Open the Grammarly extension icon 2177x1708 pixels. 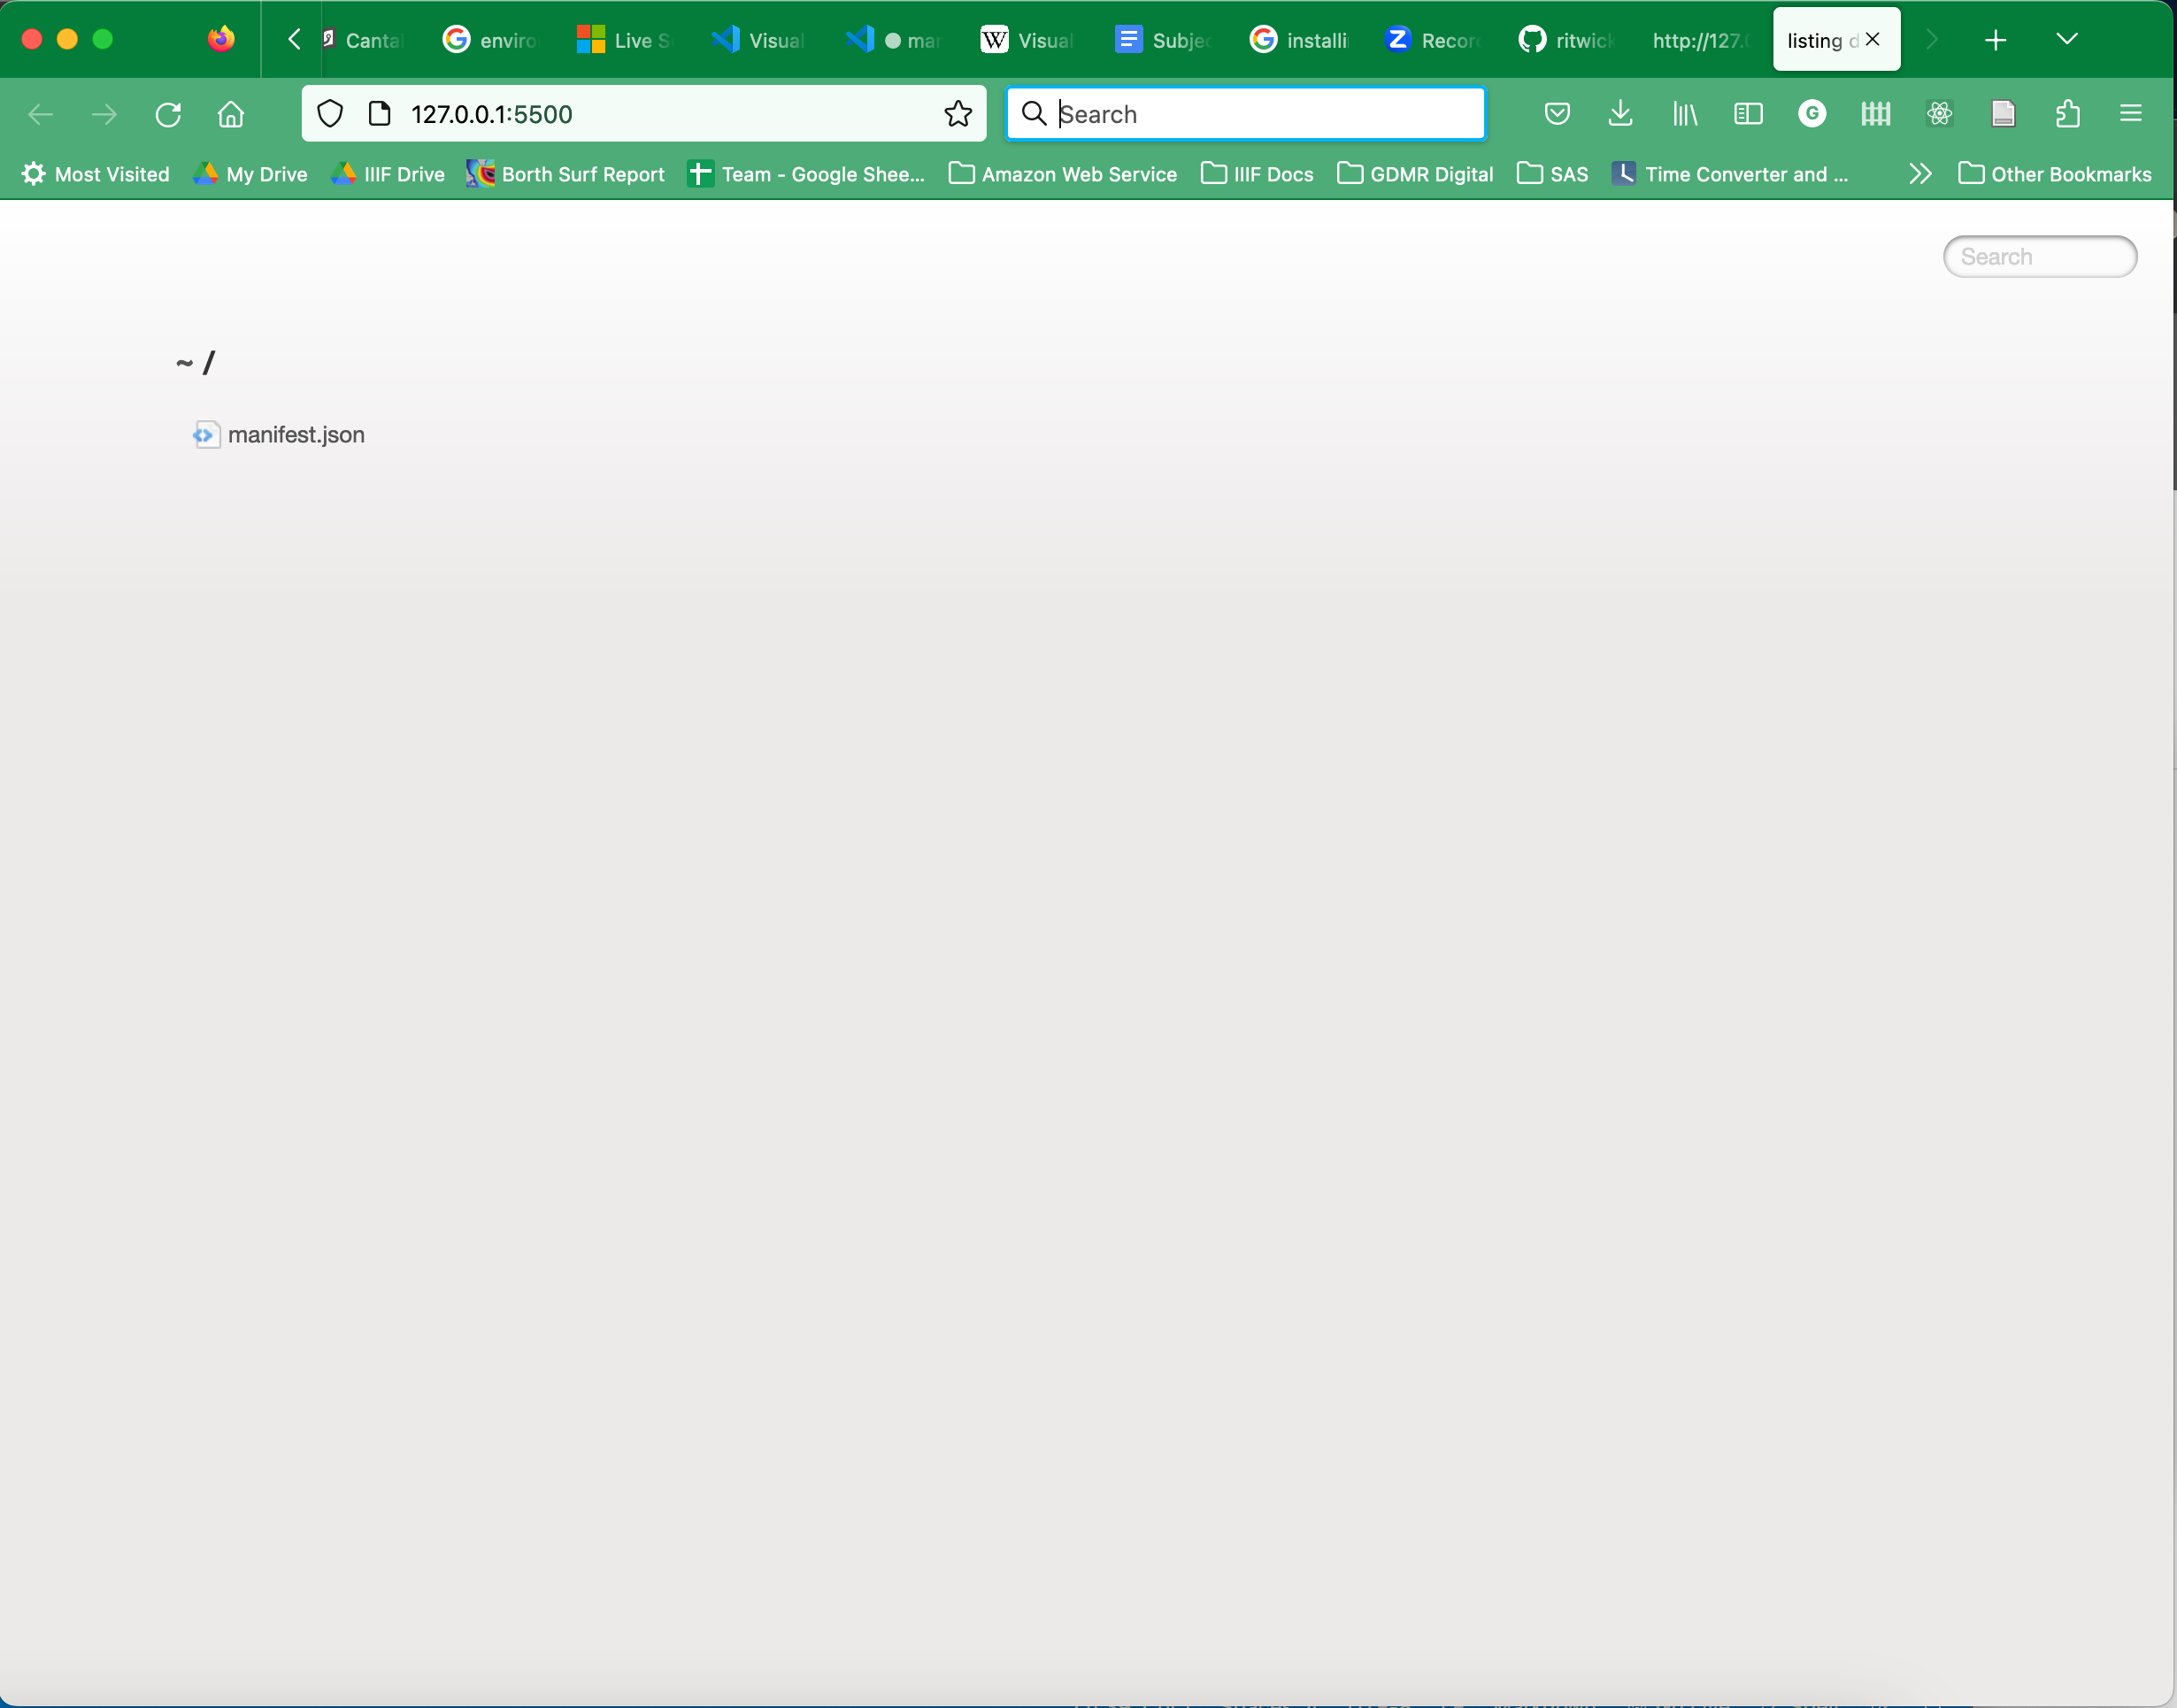tap(1812, 114)
